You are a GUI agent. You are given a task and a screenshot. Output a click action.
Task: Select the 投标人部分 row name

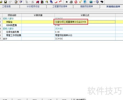point(8,29)
